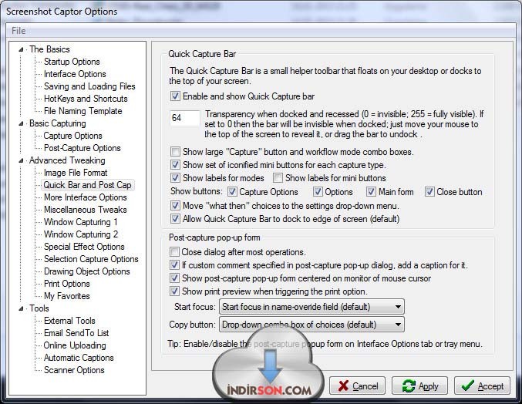This screenshot has height=404, width=522.
Task: Toggle Main form show button
Action: click(371, 192)
